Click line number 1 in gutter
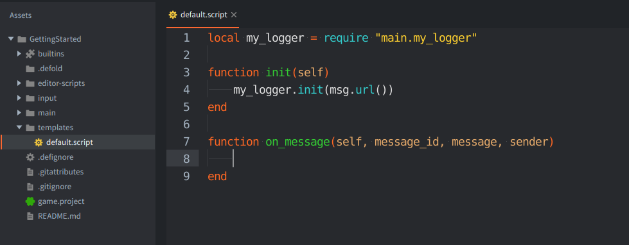The width and height of the screenshot is (629, 245). tap(186, 38)
